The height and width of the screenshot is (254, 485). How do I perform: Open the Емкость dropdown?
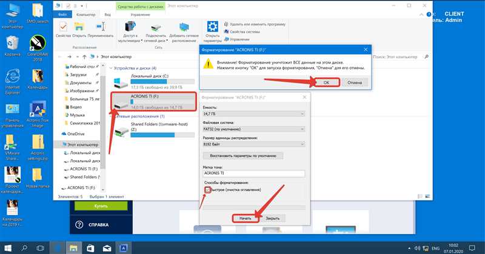[253, 114]
